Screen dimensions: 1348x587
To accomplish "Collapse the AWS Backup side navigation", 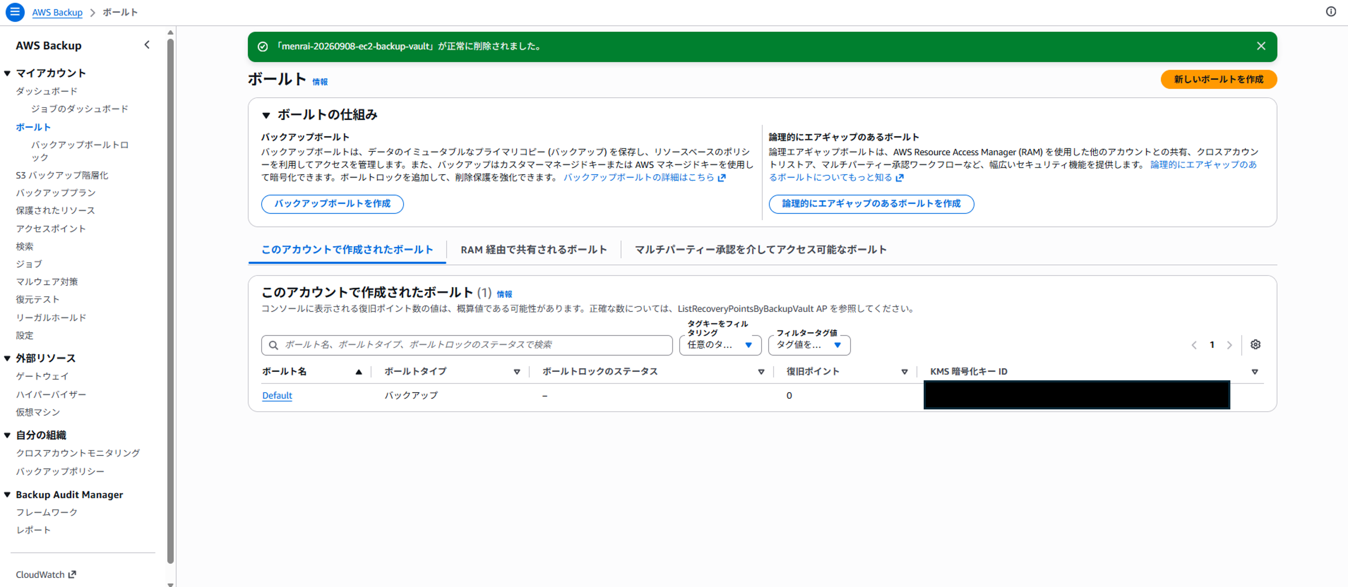I will click(147, 45).
